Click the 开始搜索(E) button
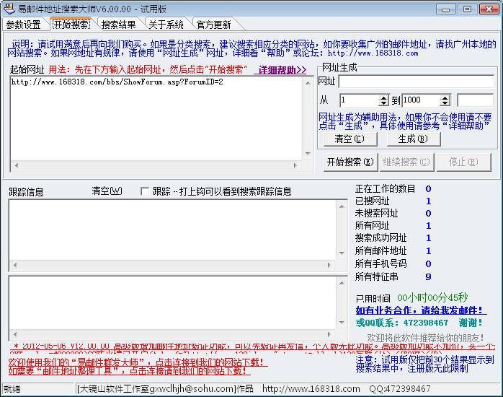The image size is (503, 397). pyautogui.click(x=350, y=162)
